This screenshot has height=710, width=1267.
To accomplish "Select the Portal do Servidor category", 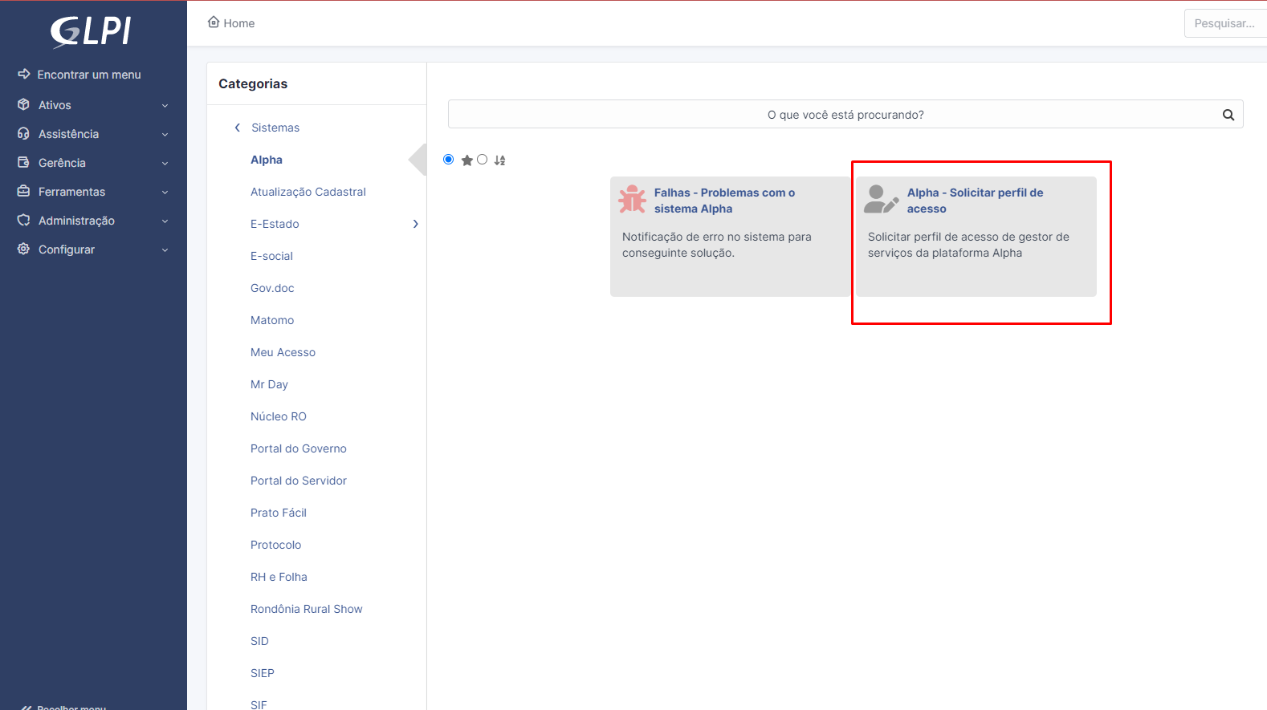I will point(299,481).
